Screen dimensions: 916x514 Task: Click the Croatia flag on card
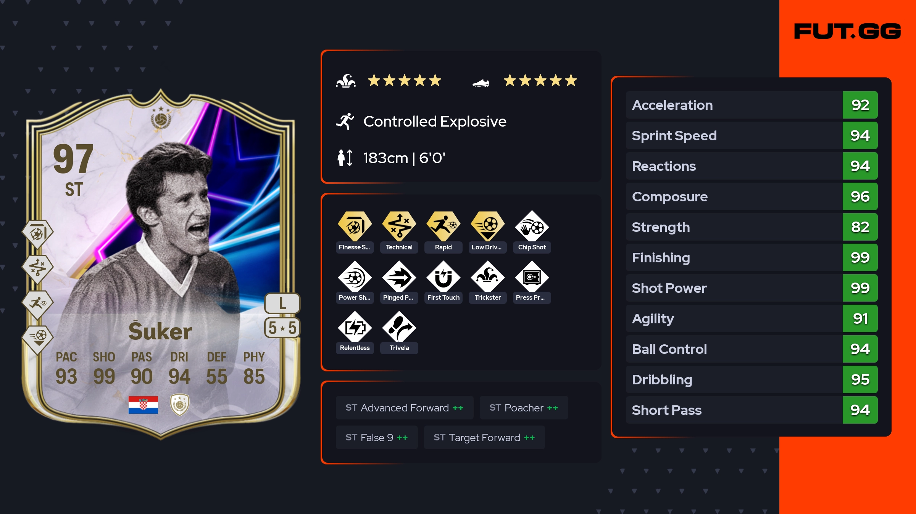143,405
